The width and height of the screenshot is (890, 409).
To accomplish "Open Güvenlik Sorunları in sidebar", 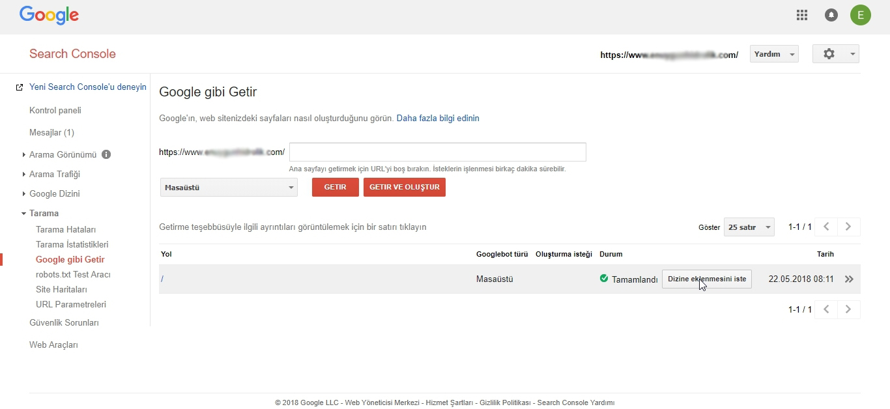I will click(x=64, y=322).
